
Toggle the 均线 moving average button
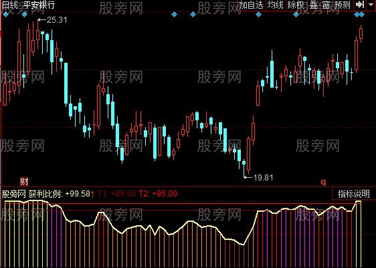275,5
